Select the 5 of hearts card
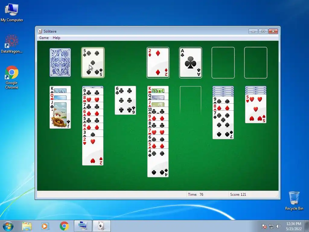Viewport: 309px width, 232px height. (x=256, y=109)
